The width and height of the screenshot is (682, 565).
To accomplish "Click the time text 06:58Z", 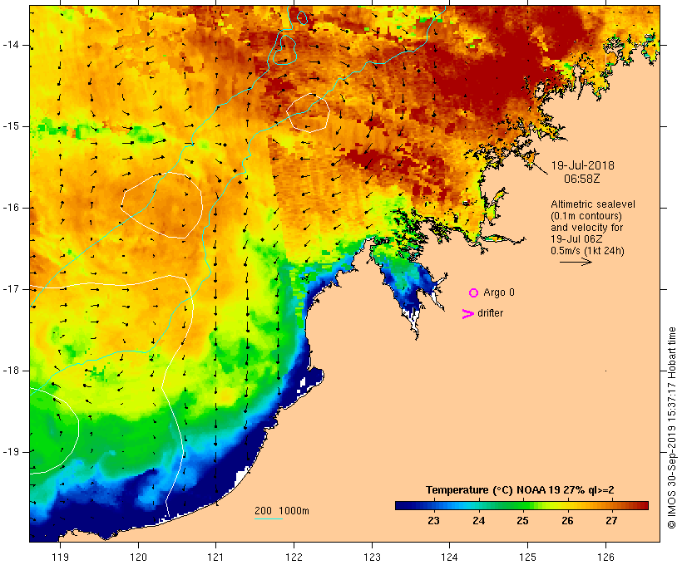I will [582, 179].
